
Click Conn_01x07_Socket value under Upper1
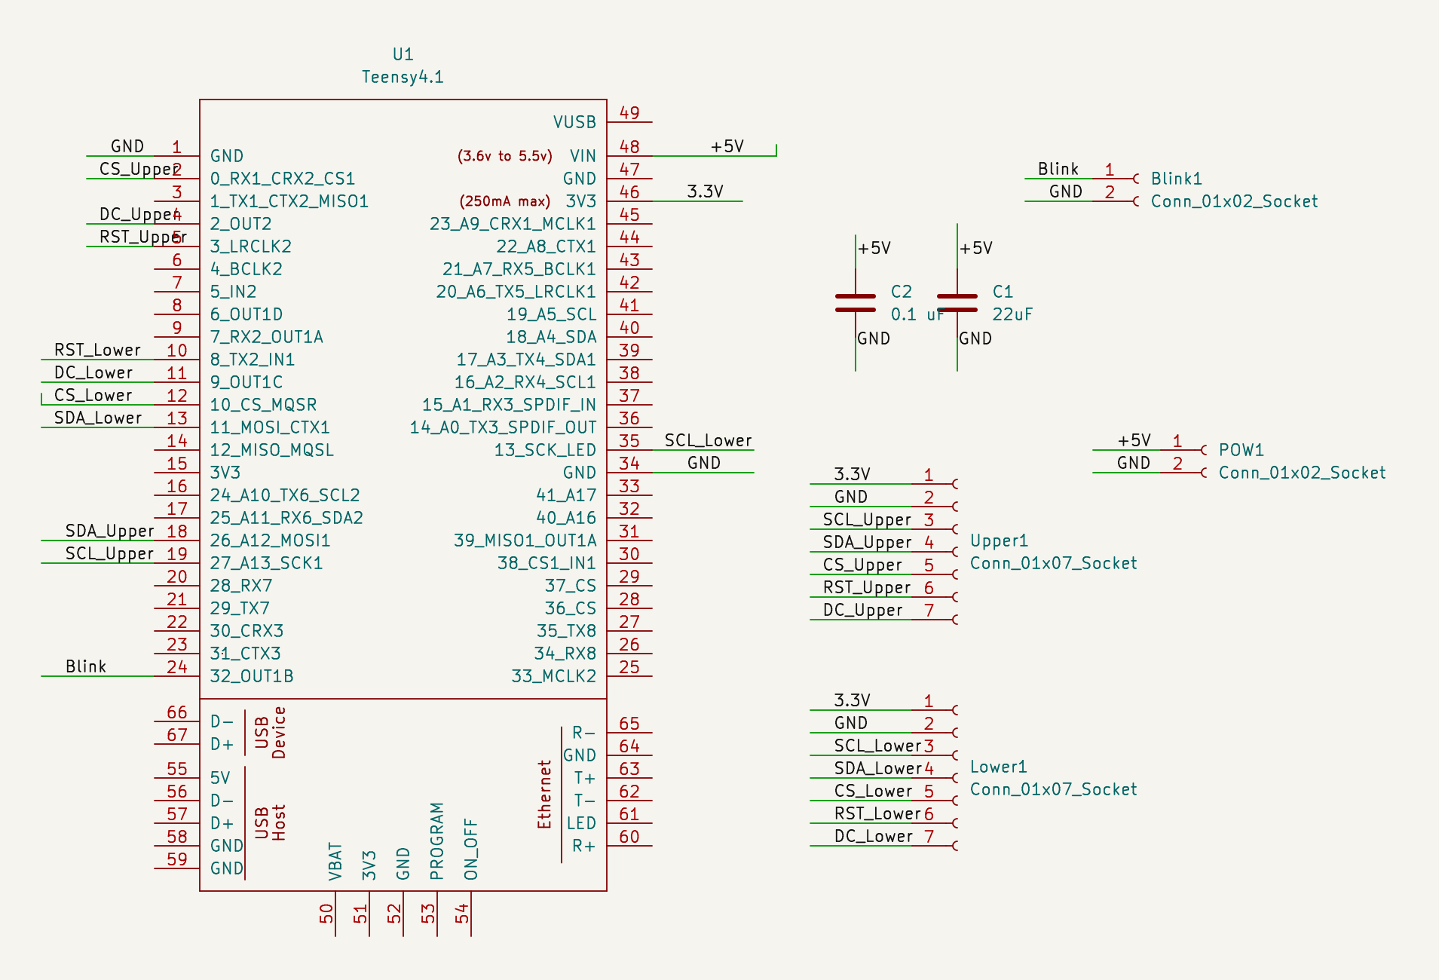click(x=1054, y=563)
